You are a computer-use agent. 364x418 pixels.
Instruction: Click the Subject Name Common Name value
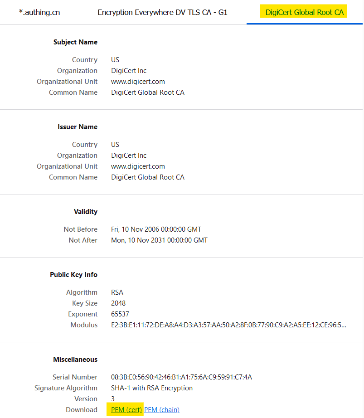tap(148, 92)
